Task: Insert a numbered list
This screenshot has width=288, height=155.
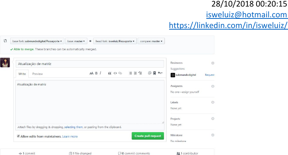Action: [135, 73]
